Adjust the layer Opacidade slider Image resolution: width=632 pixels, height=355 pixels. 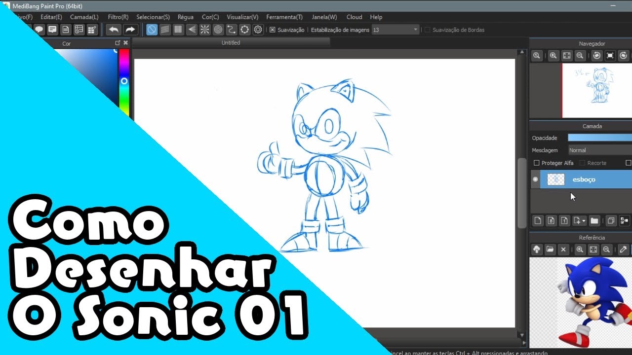(x=600, y=138)
